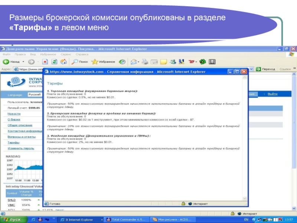297x223 pixels.
Task: Go to the Home page icon
Action: click(x=63, y=62)
